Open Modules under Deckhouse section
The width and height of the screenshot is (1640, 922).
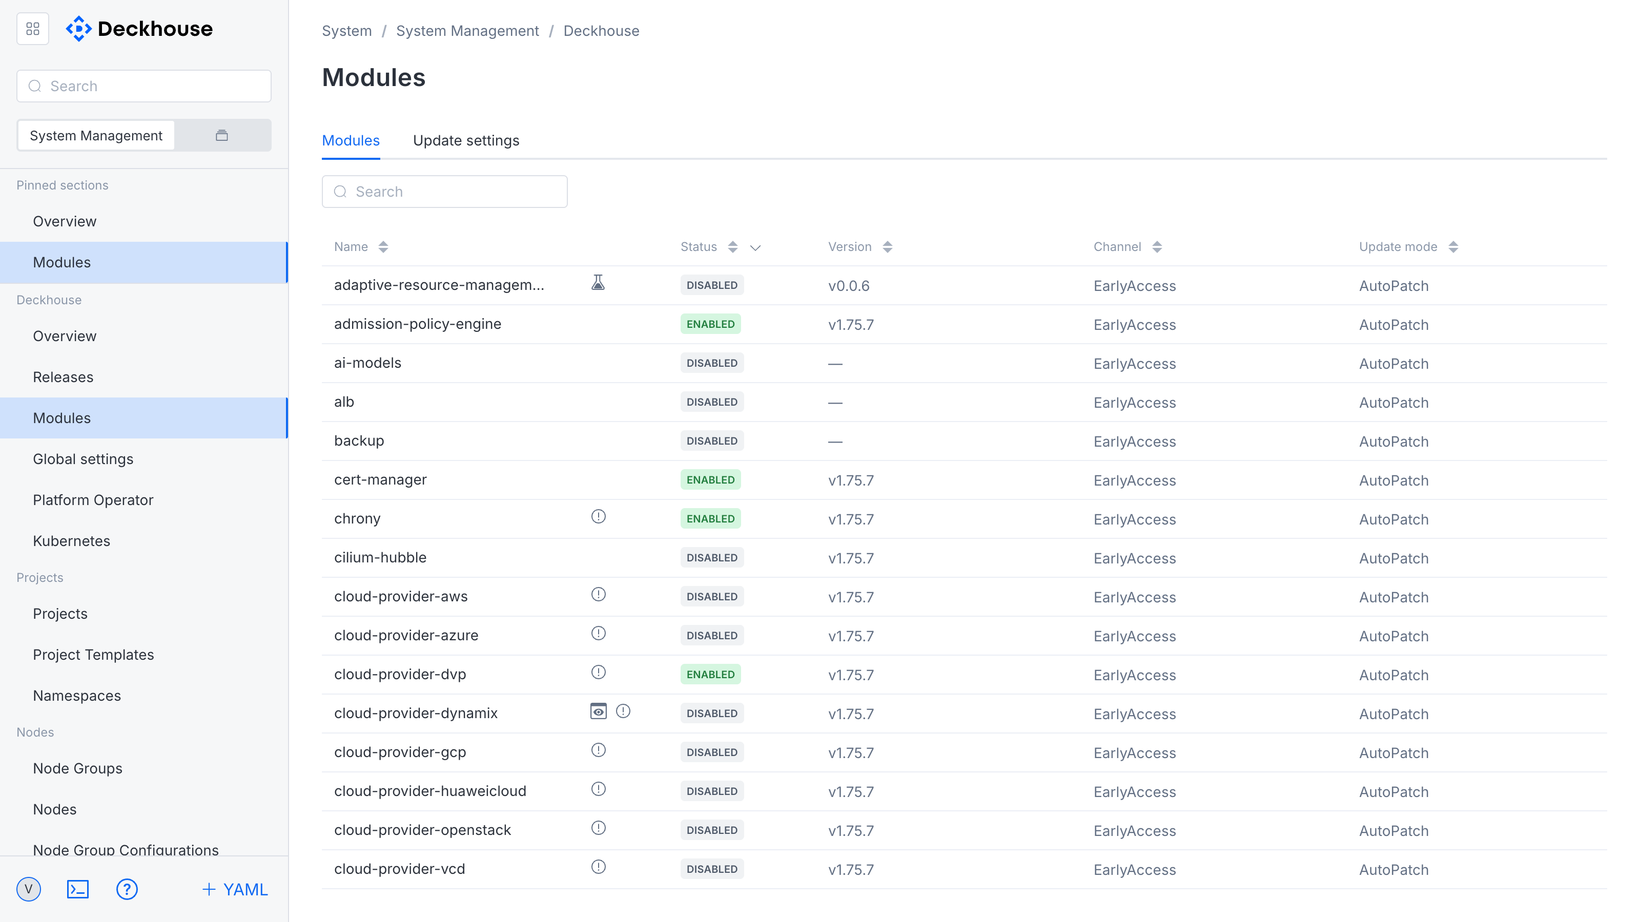pos(144,418)
